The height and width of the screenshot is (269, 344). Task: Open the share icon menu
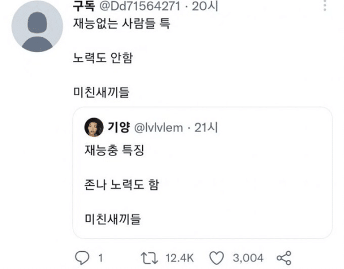(284, 256)
